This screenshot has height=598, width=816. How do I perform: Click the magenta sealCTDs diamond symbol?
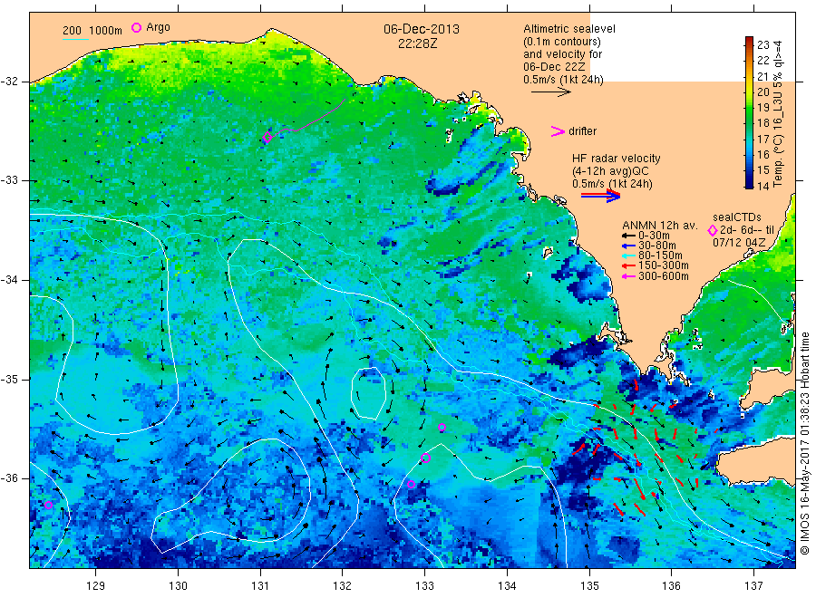click(x=713, y=230)
